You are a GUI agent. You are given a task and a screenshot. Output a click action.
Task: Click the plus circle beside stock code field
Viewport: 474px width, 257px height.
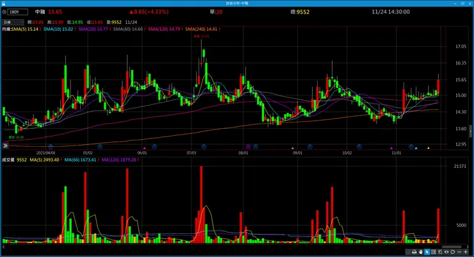tap(4, 12)
